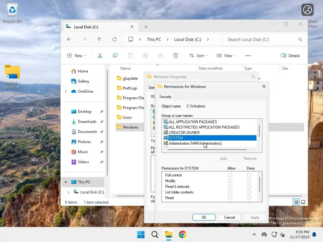Screen dimensions: 323x242
Task: Toggle Deny for List folder contents
Action: coord(249,192)
